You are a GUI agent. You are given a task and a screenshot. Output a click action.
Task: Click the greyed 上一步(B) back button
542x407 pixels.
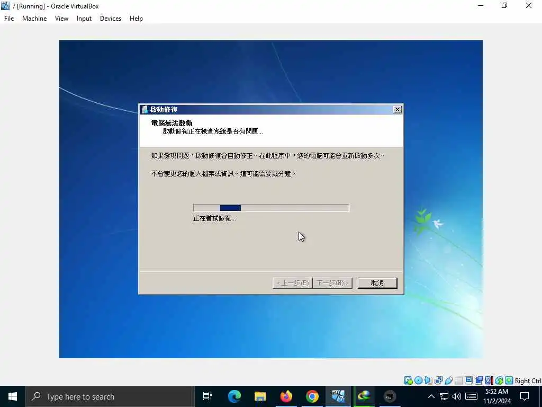[292, 283]
